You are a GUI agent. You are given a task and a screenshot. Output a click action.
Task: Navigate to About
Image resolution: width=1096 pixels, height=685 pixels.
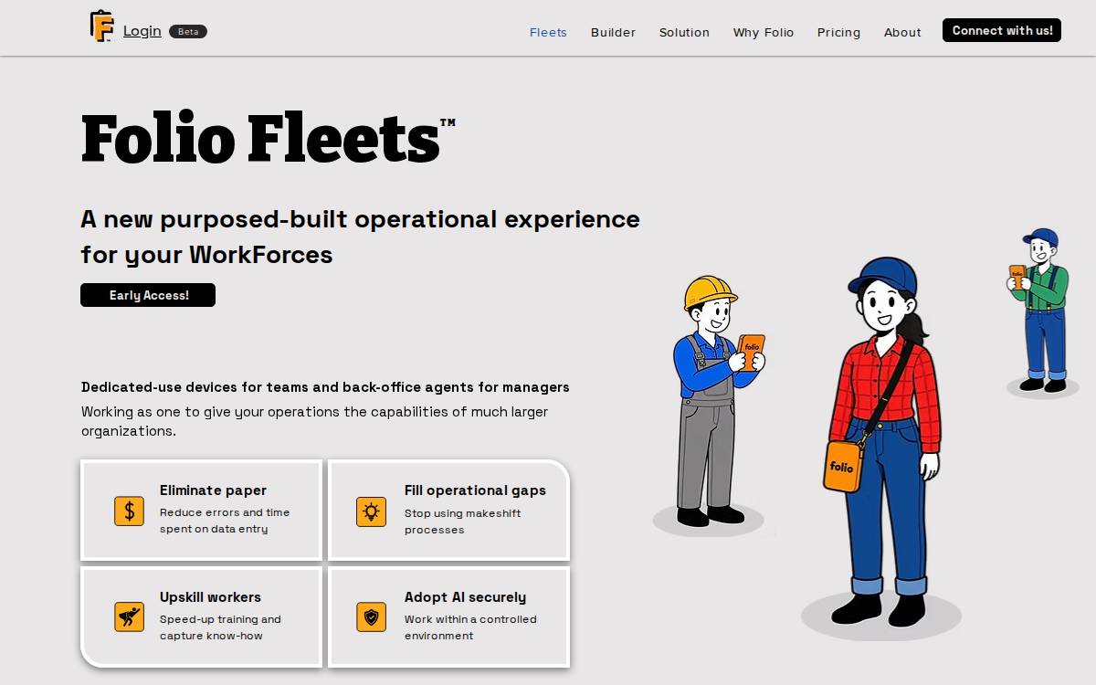[x=902, y=32]
